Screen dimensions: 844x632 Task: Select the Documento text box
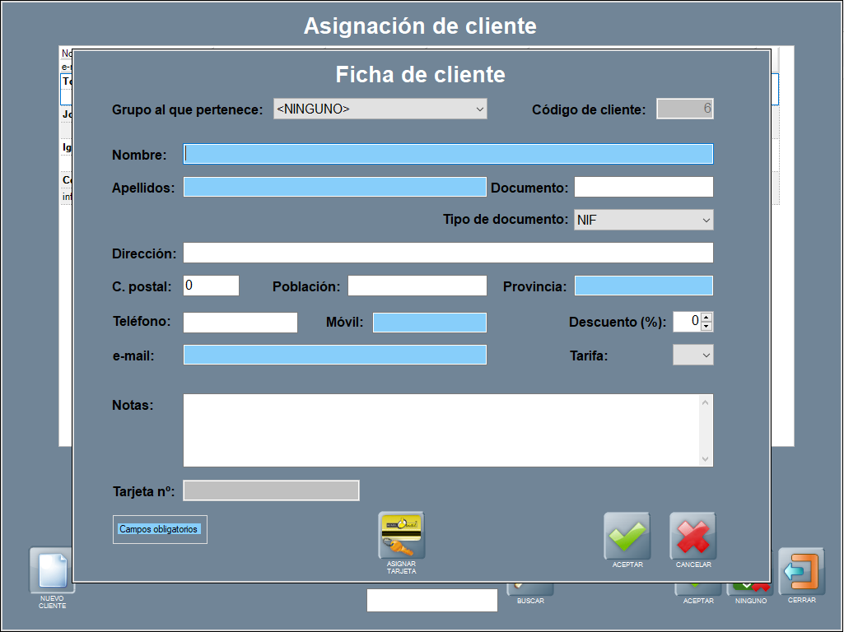click(643, 187)
